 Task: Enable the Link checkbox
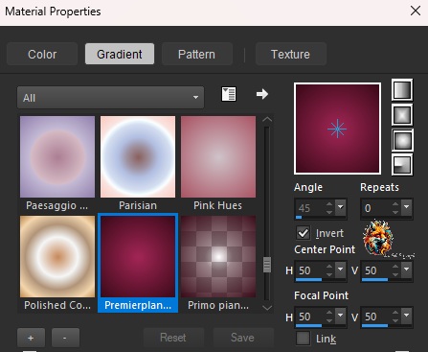tap(303, 339)
